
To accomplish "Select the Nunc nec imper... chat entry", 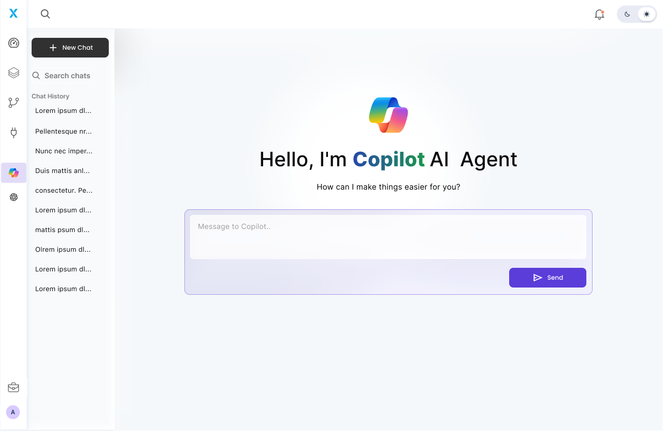I will point(63,151).
